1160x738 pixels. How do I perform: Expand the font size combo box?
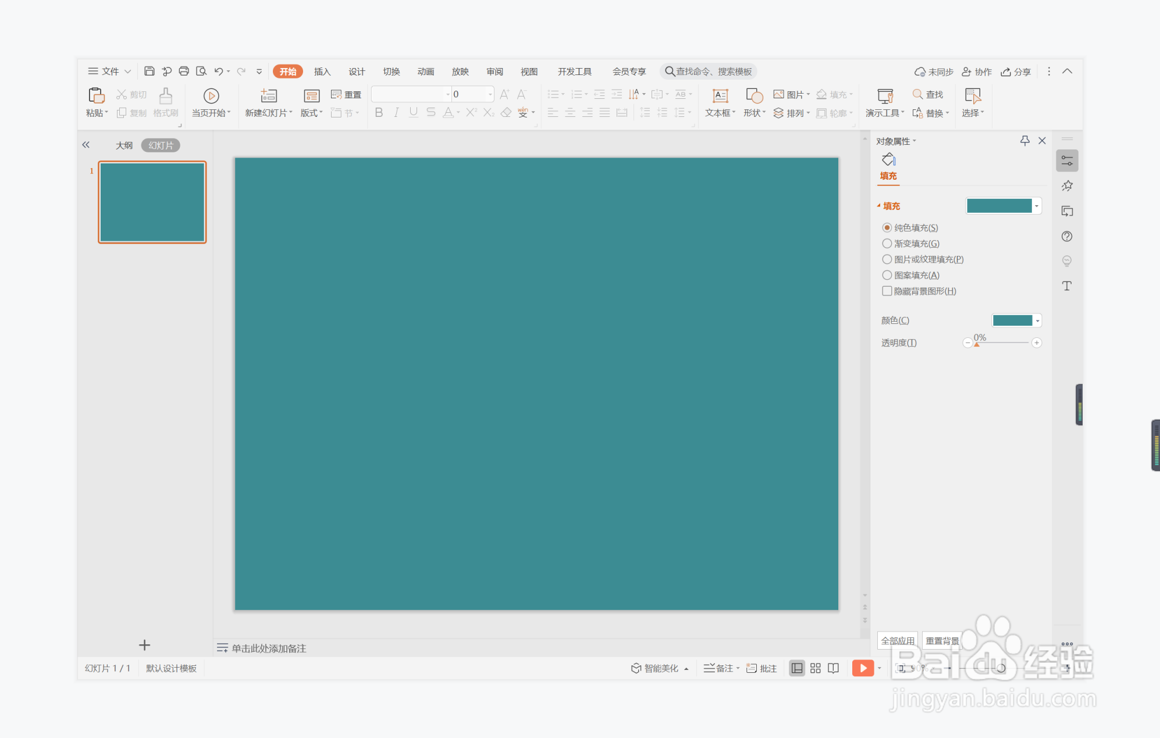pos(490,94)
